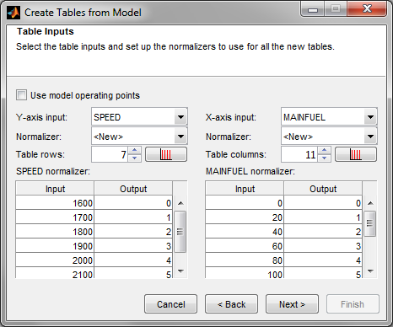Viewport: 393px width, 327px height.
Task: Select the SPEED input cell 2000
Action: [55, 260]
